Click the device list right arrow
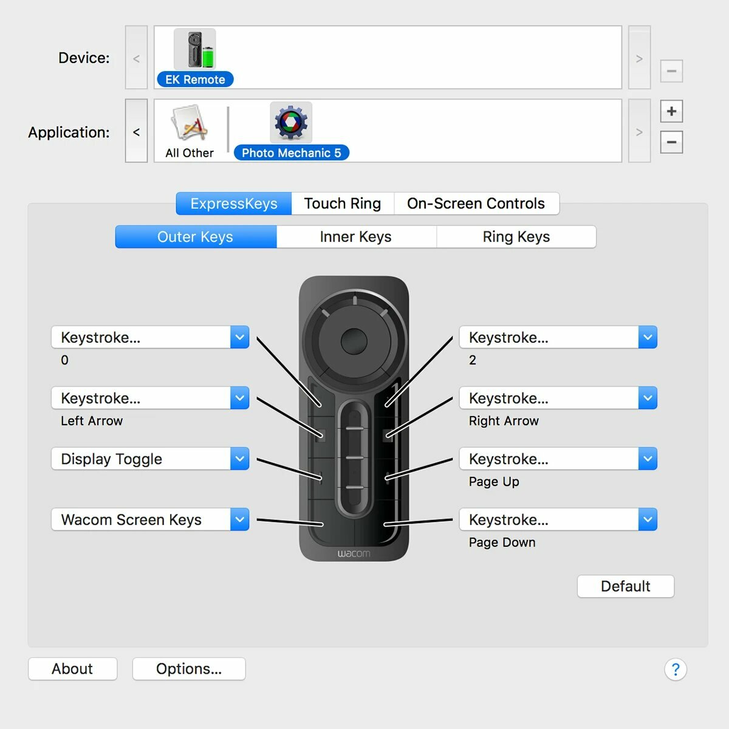Image resolution: width=729 pixels, height=729 pixels. click(x=639, y=58)
